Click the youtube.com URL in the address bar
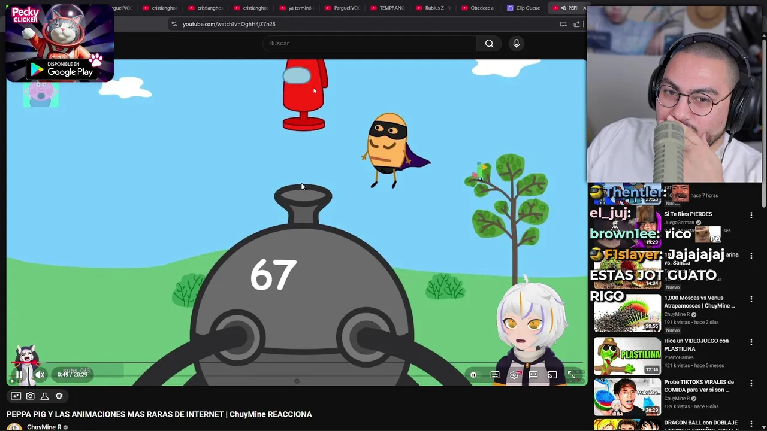767x431 pixels. pyautogui.click(x=229, y=24)
